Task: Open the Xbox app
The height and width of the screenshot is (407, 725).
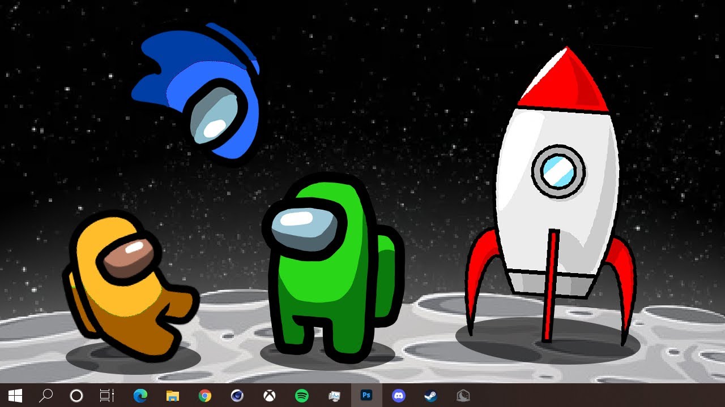Action: click(x=270, y=396)
